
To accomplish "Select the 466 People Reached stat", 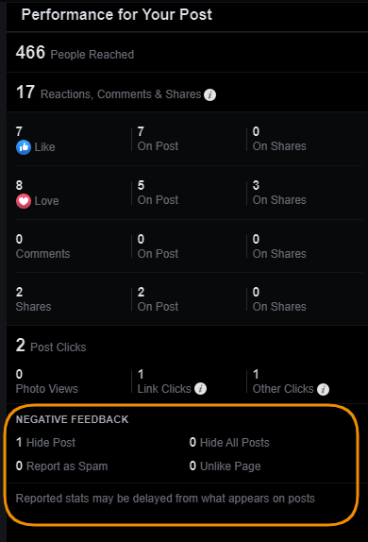I will pyautogui.click(x=75, y=53).
